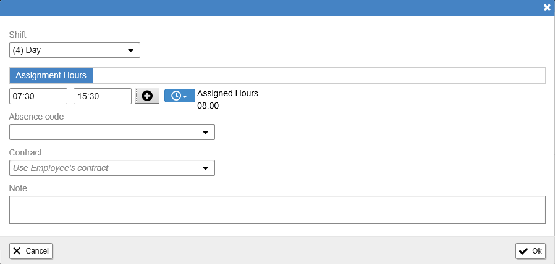Confirm by clicking the Ok label
Viewport: 555px width, 264px height.
click(536, 251)
